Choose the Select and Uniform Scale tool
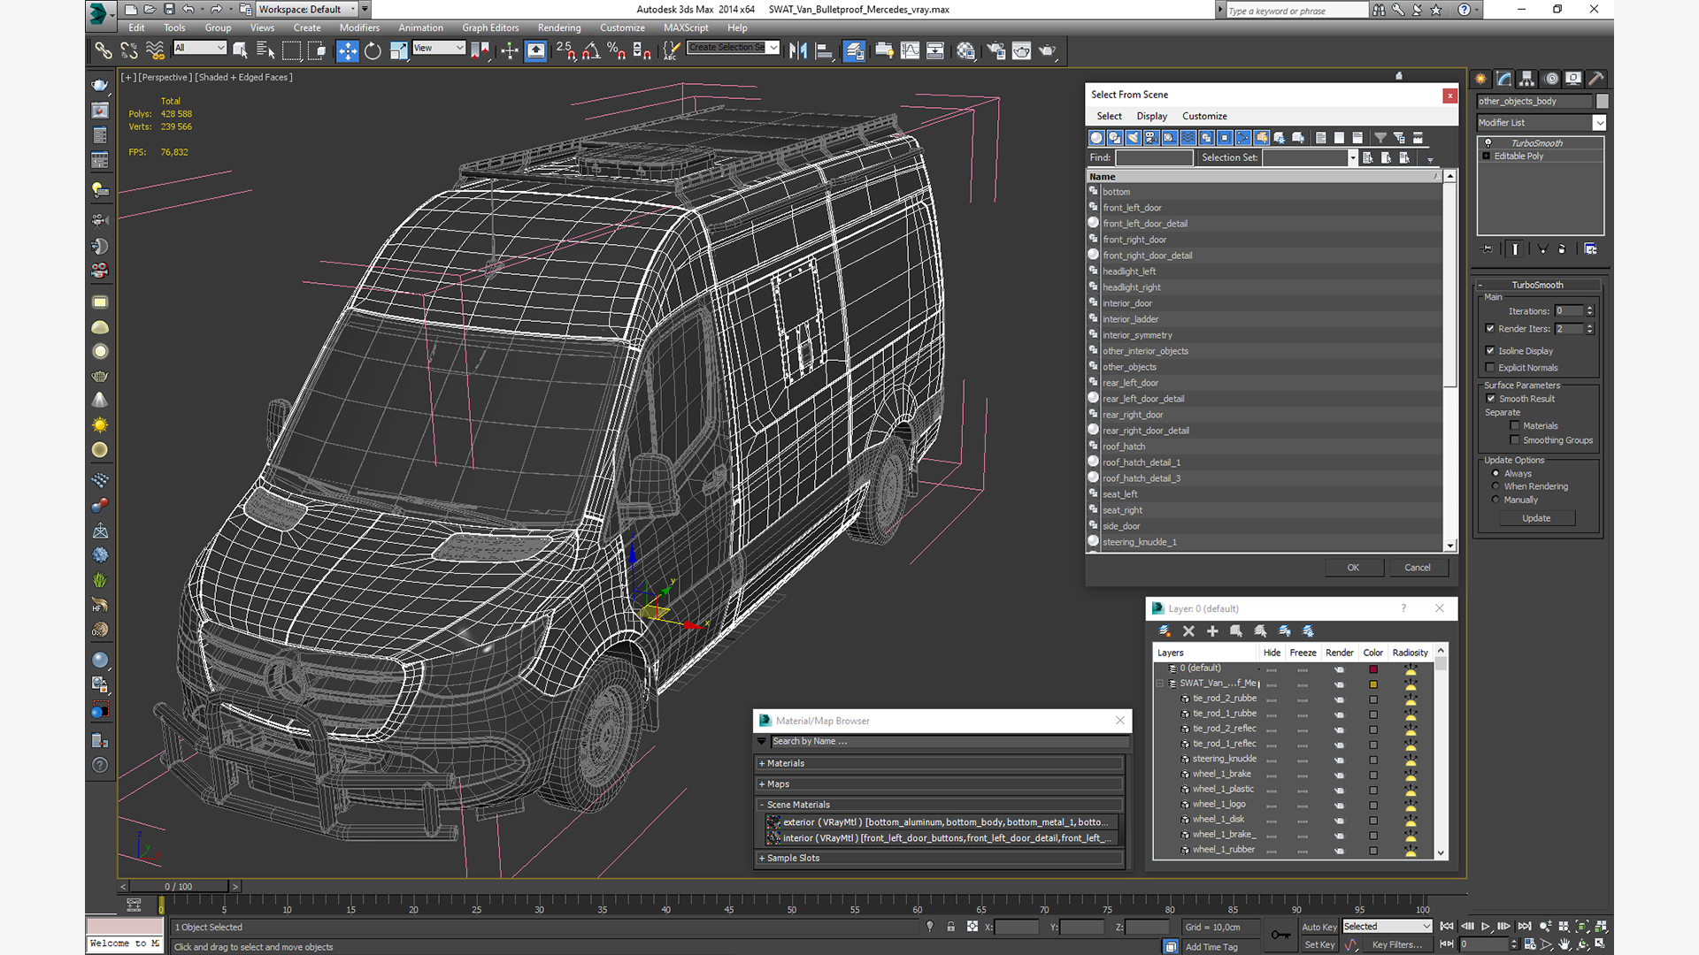This screenshot has height=955, width=1699. click(398, 51)
